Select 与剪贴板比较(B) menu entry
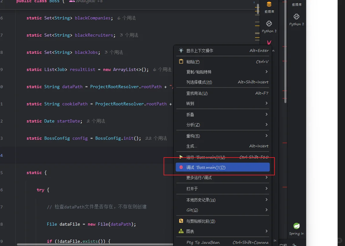Image resolution: width=345 pixels, height=246 pixels. pos(223,221)
